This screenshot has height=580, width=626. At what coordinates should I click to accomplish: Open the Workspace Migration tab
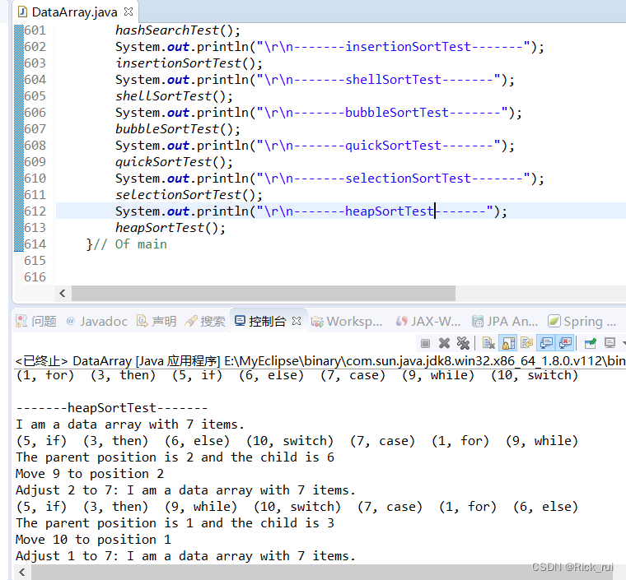coord(347,322)
